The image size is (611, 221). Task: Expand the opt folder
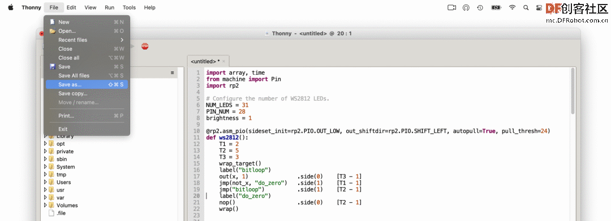[45, 144]
